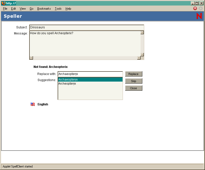The height and width of the screenshot is (170, 205).
Task: Maximize the browser window
Action: (197, 3)
